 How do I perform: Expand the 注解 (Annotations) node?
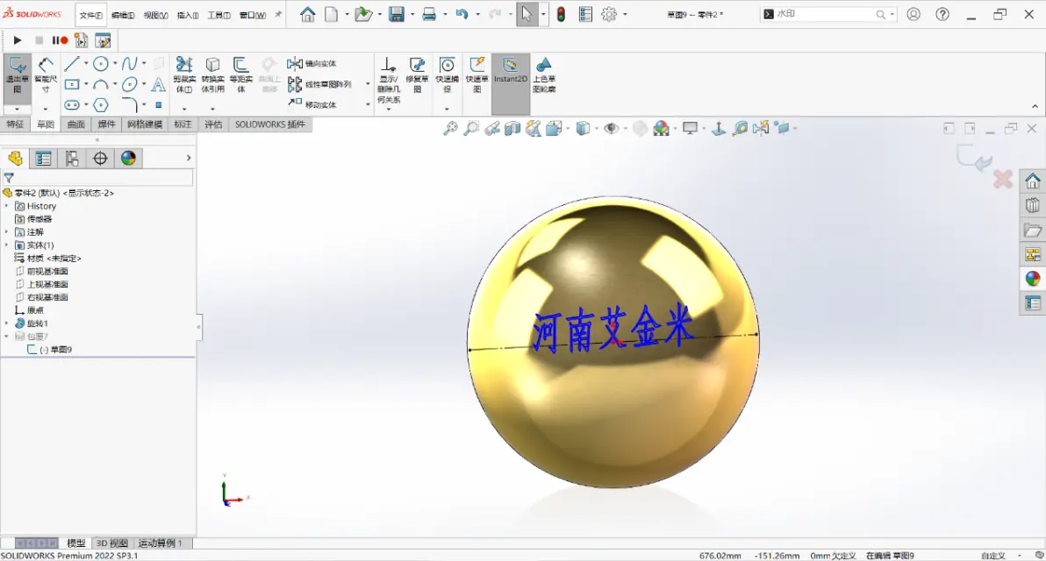coord(7,232)
